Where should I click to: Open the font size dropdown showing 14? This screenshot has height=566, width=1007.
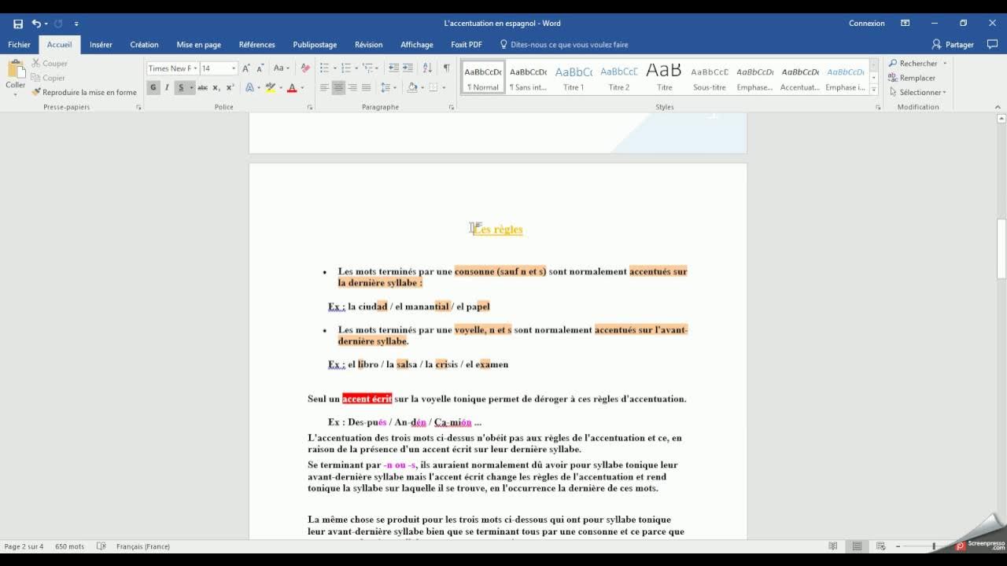(x=234, y=68)
